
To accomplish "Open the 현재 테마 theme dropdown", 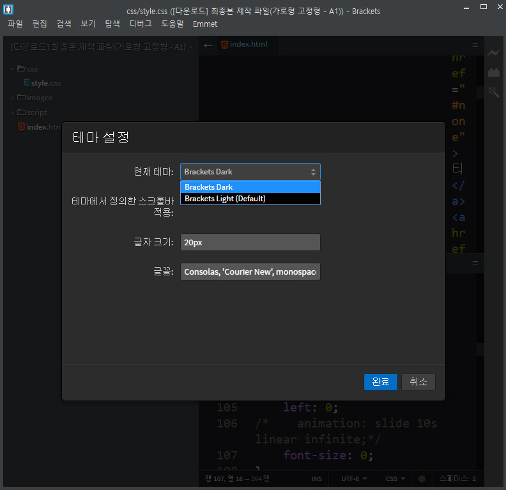I will [x=250, y=172].
